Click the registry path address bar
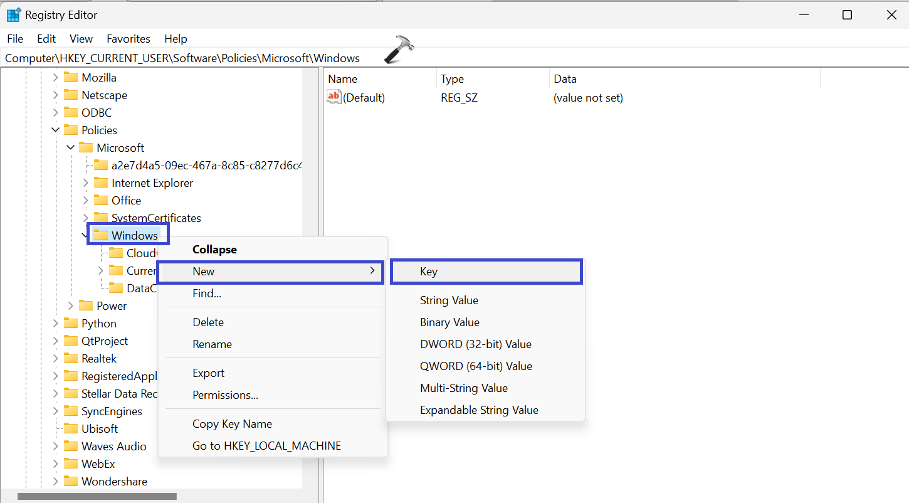This screenshot has width=909, height=503. pyautogui.click(x=454, y=58)
